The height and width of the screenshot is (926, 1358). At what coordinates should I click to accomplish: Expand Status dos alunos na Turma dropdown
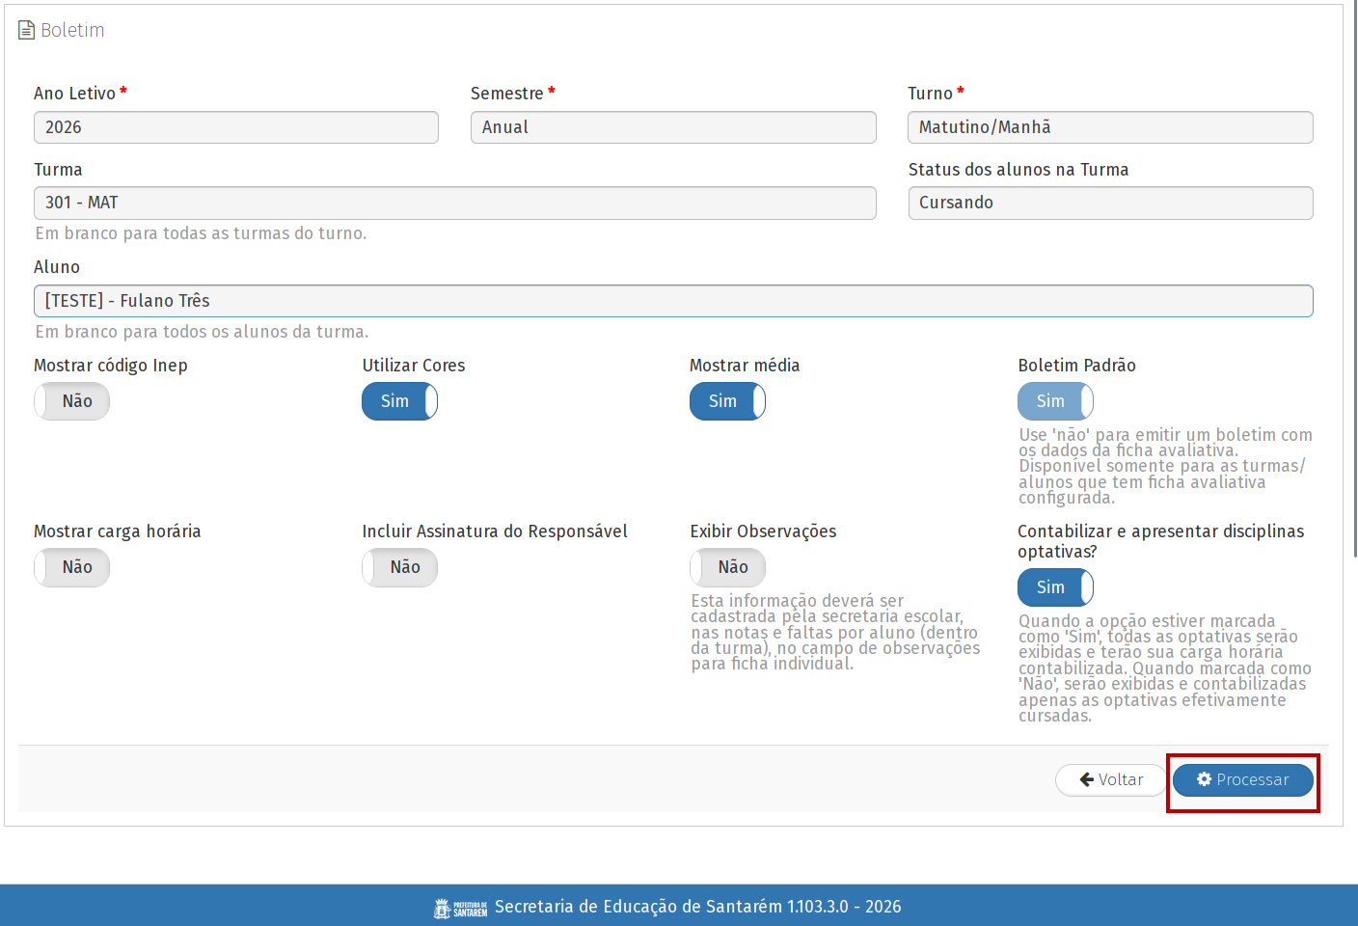1109,203
